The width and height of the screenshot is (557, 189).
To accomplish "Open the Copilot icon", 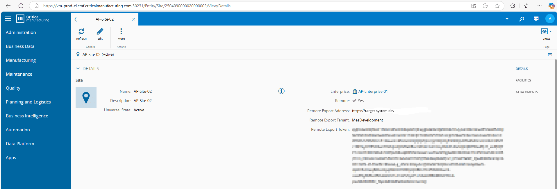I will pos(551,6).
